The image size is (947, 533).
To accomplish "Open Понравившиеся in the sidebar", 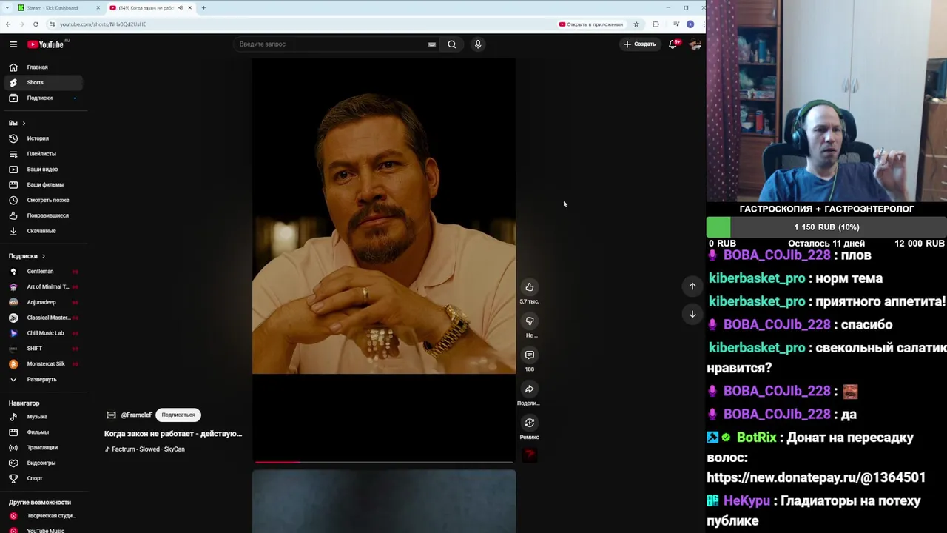I will 43,215.
